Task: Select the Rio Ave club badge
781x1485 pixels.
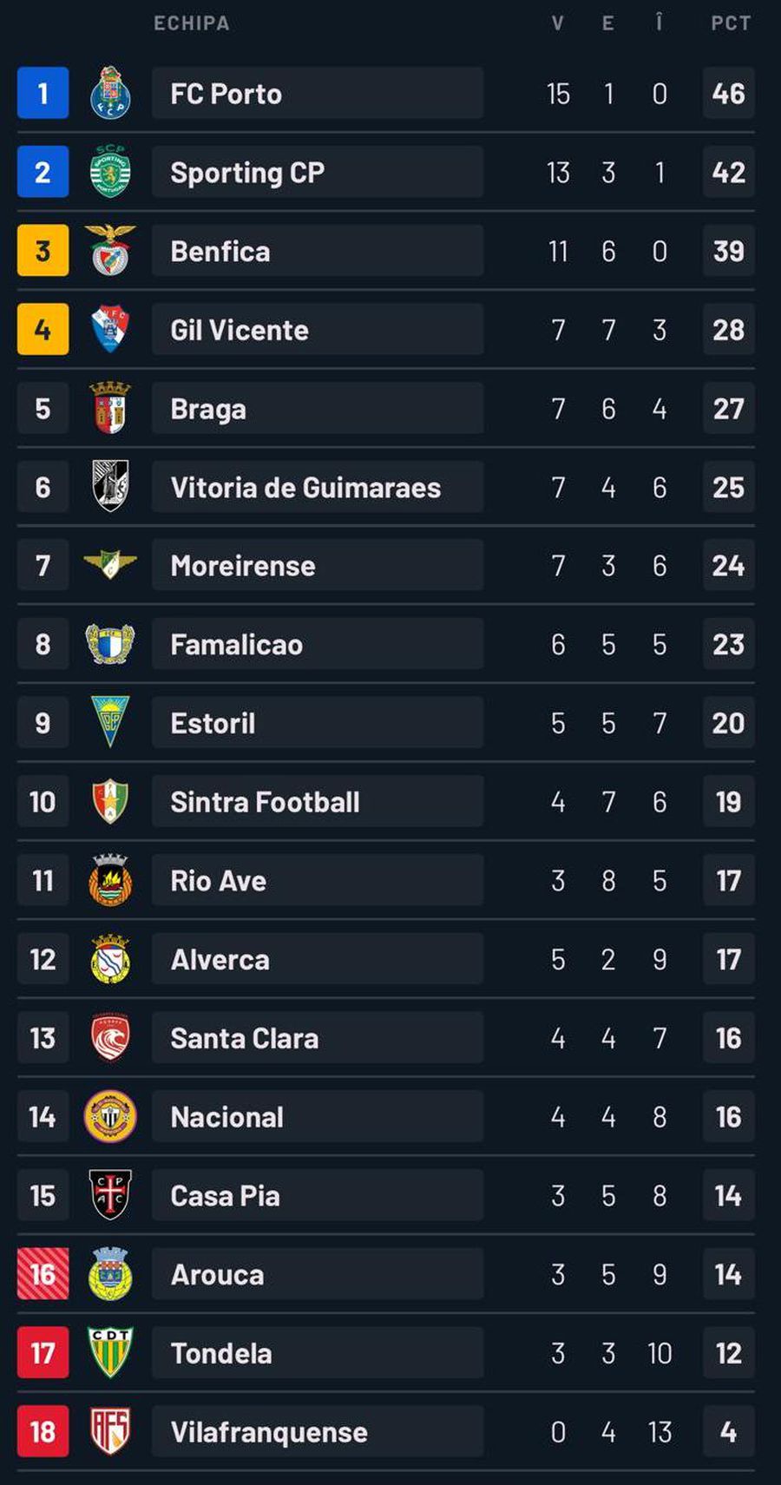Action: (x=110, y=880)
